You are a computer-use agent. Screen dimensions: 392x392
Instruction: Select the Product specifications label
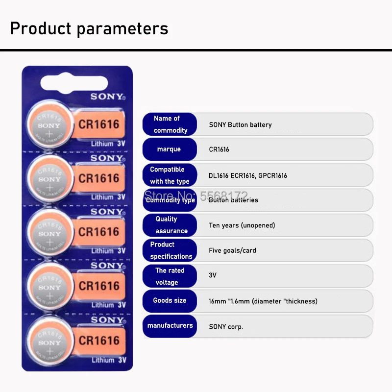(170, 250)
